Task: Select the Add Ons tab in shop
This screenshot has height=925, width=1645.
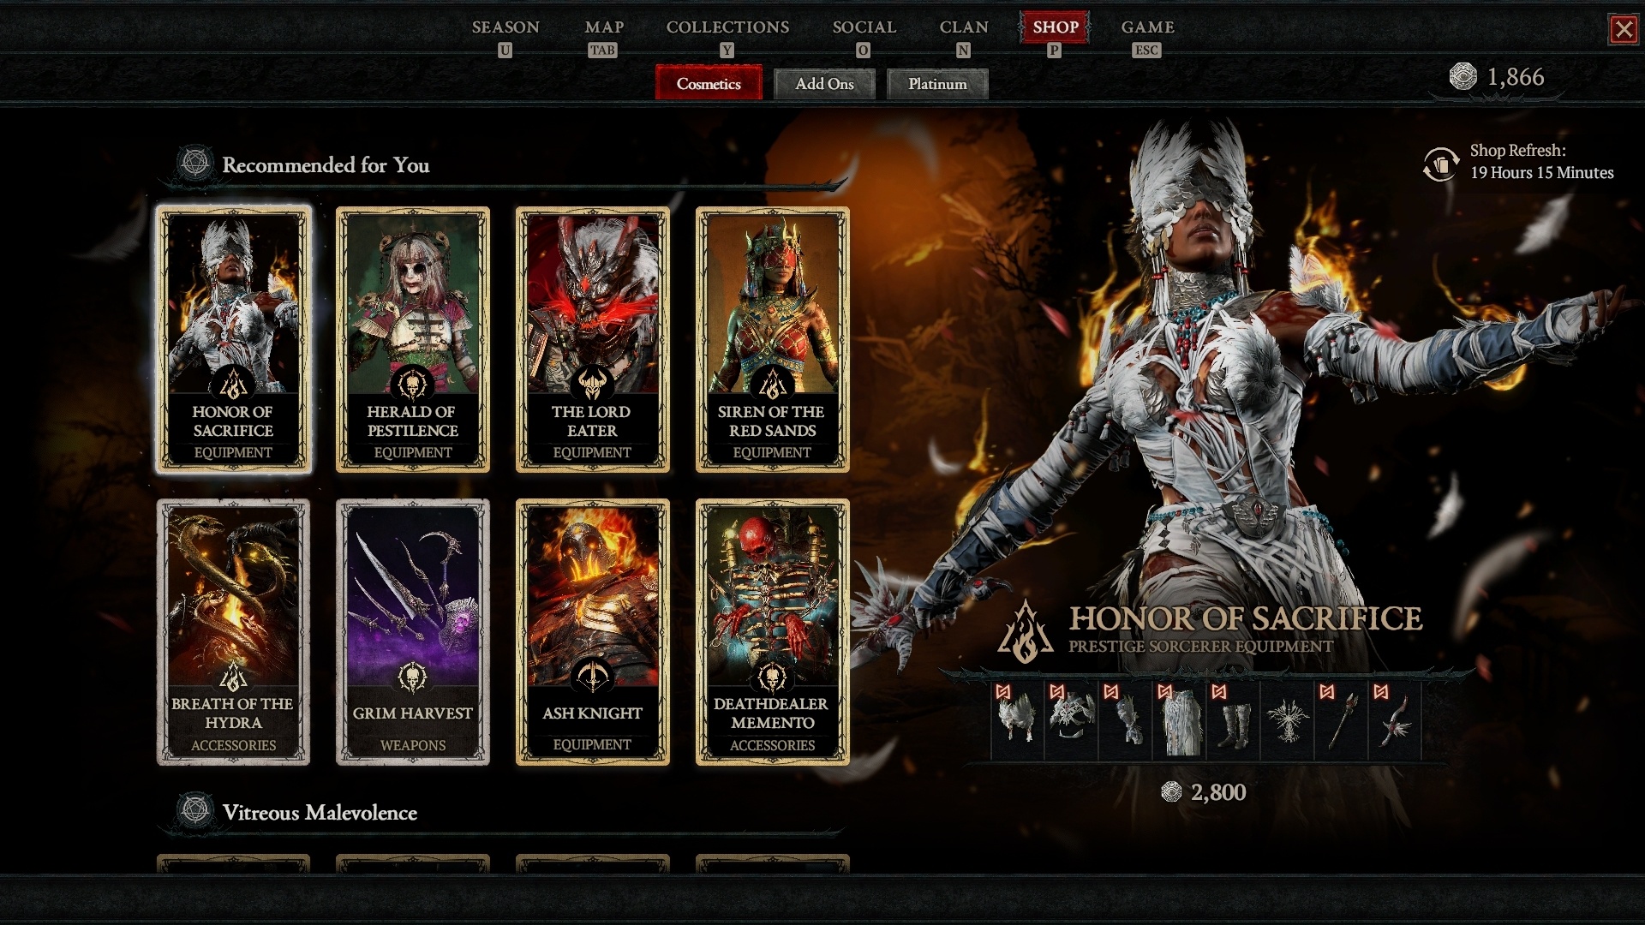Action: click(825, 84)
